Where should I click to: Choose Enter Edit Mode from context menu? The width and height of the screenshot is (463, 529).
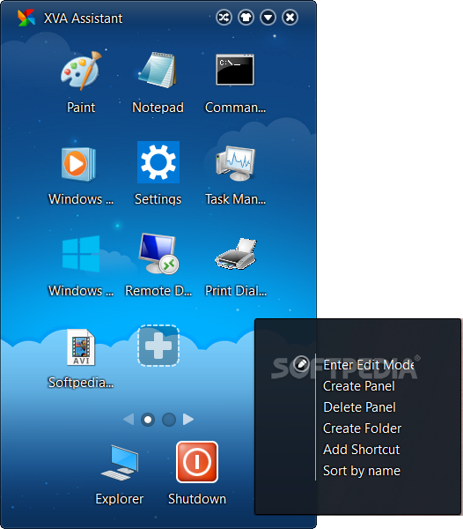point(369,365)
